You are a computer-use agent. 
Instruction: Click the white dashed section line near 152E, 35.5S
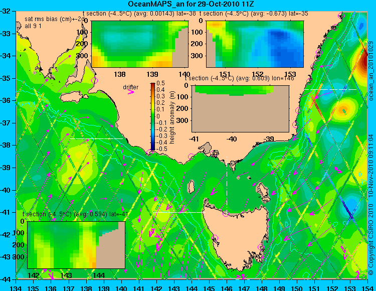click(x=331, y=89)
